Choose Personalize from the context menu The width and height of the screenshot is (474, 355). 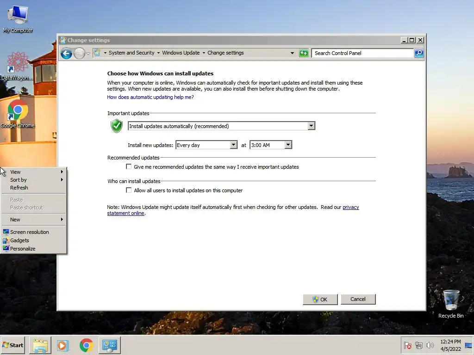pyautogui.click(x=34, y=248)
